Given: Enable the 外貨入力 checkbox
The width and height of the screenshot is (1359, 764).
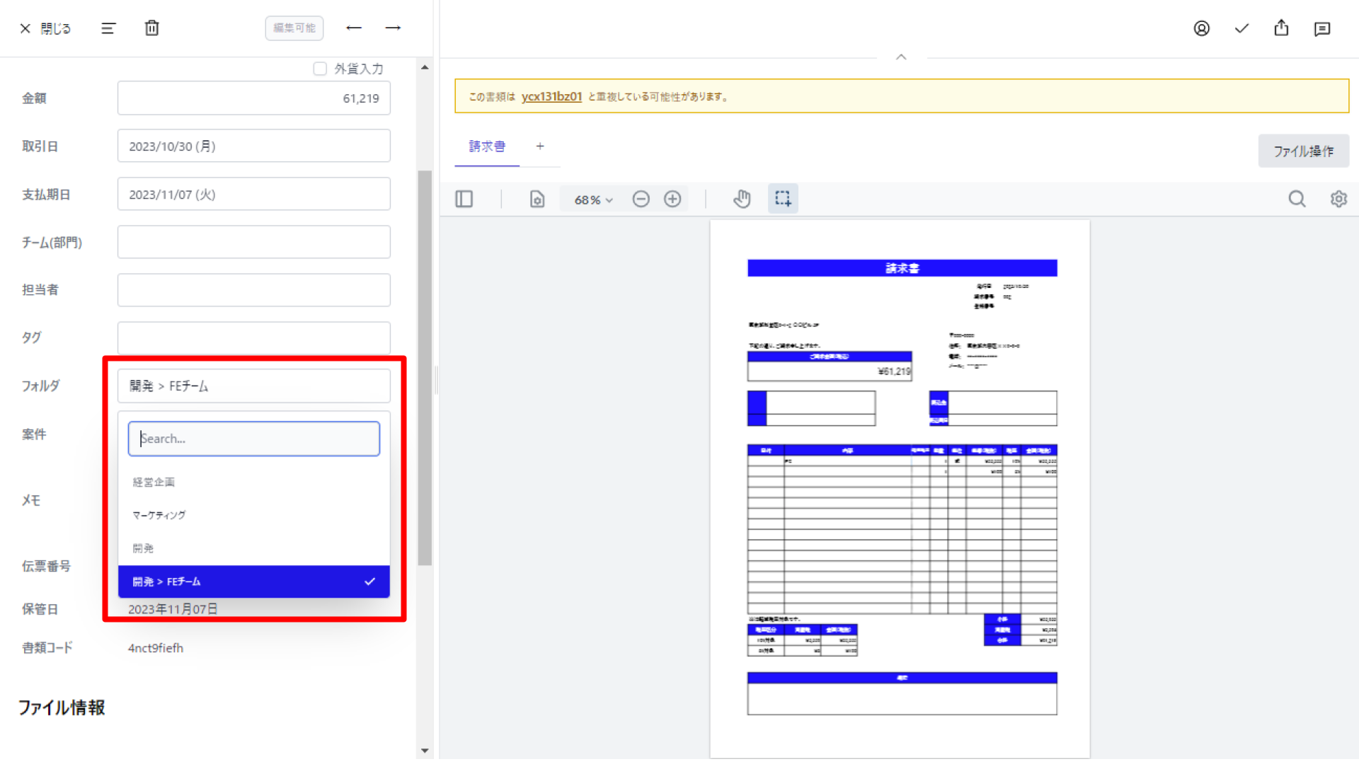Looking at the screenshot, I should (320, 69).
